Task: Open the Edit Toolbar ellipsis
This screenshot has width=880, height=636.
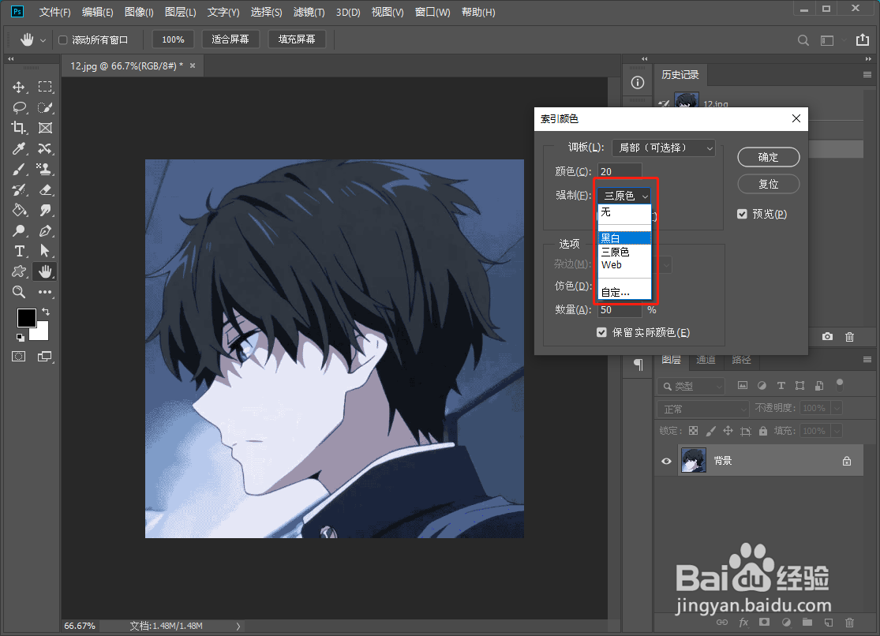Action: click(45, 292)
